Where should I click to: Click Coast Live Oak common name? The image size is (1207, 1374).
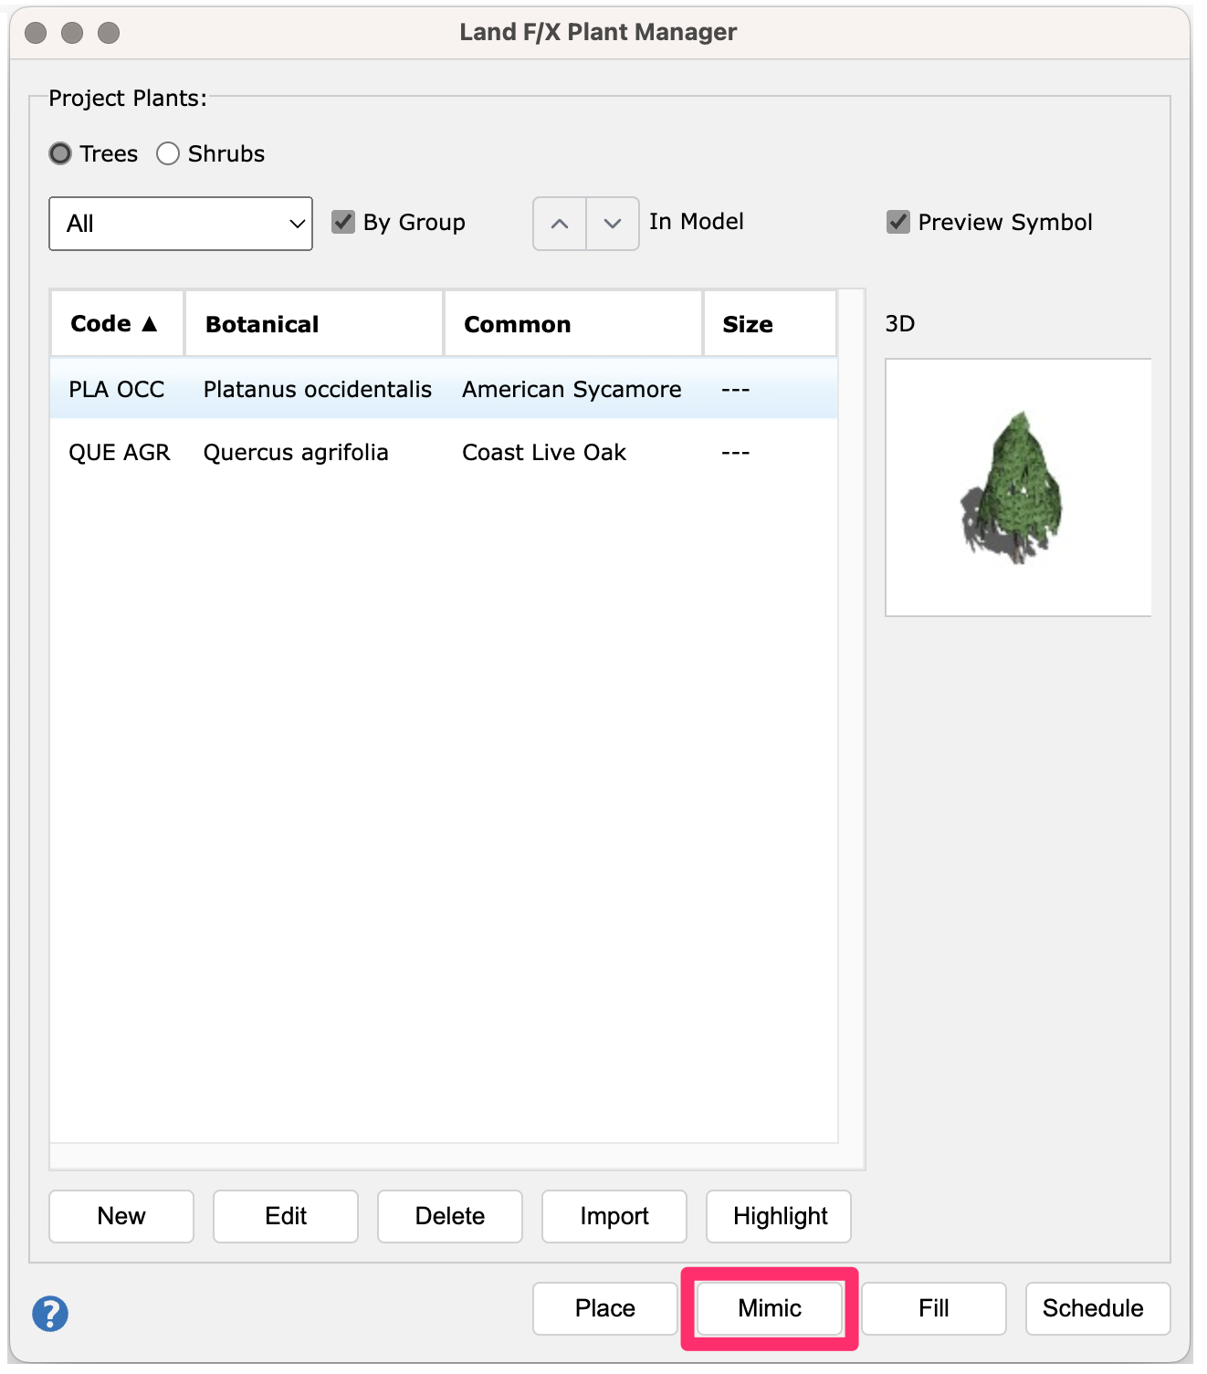(544, 453)
